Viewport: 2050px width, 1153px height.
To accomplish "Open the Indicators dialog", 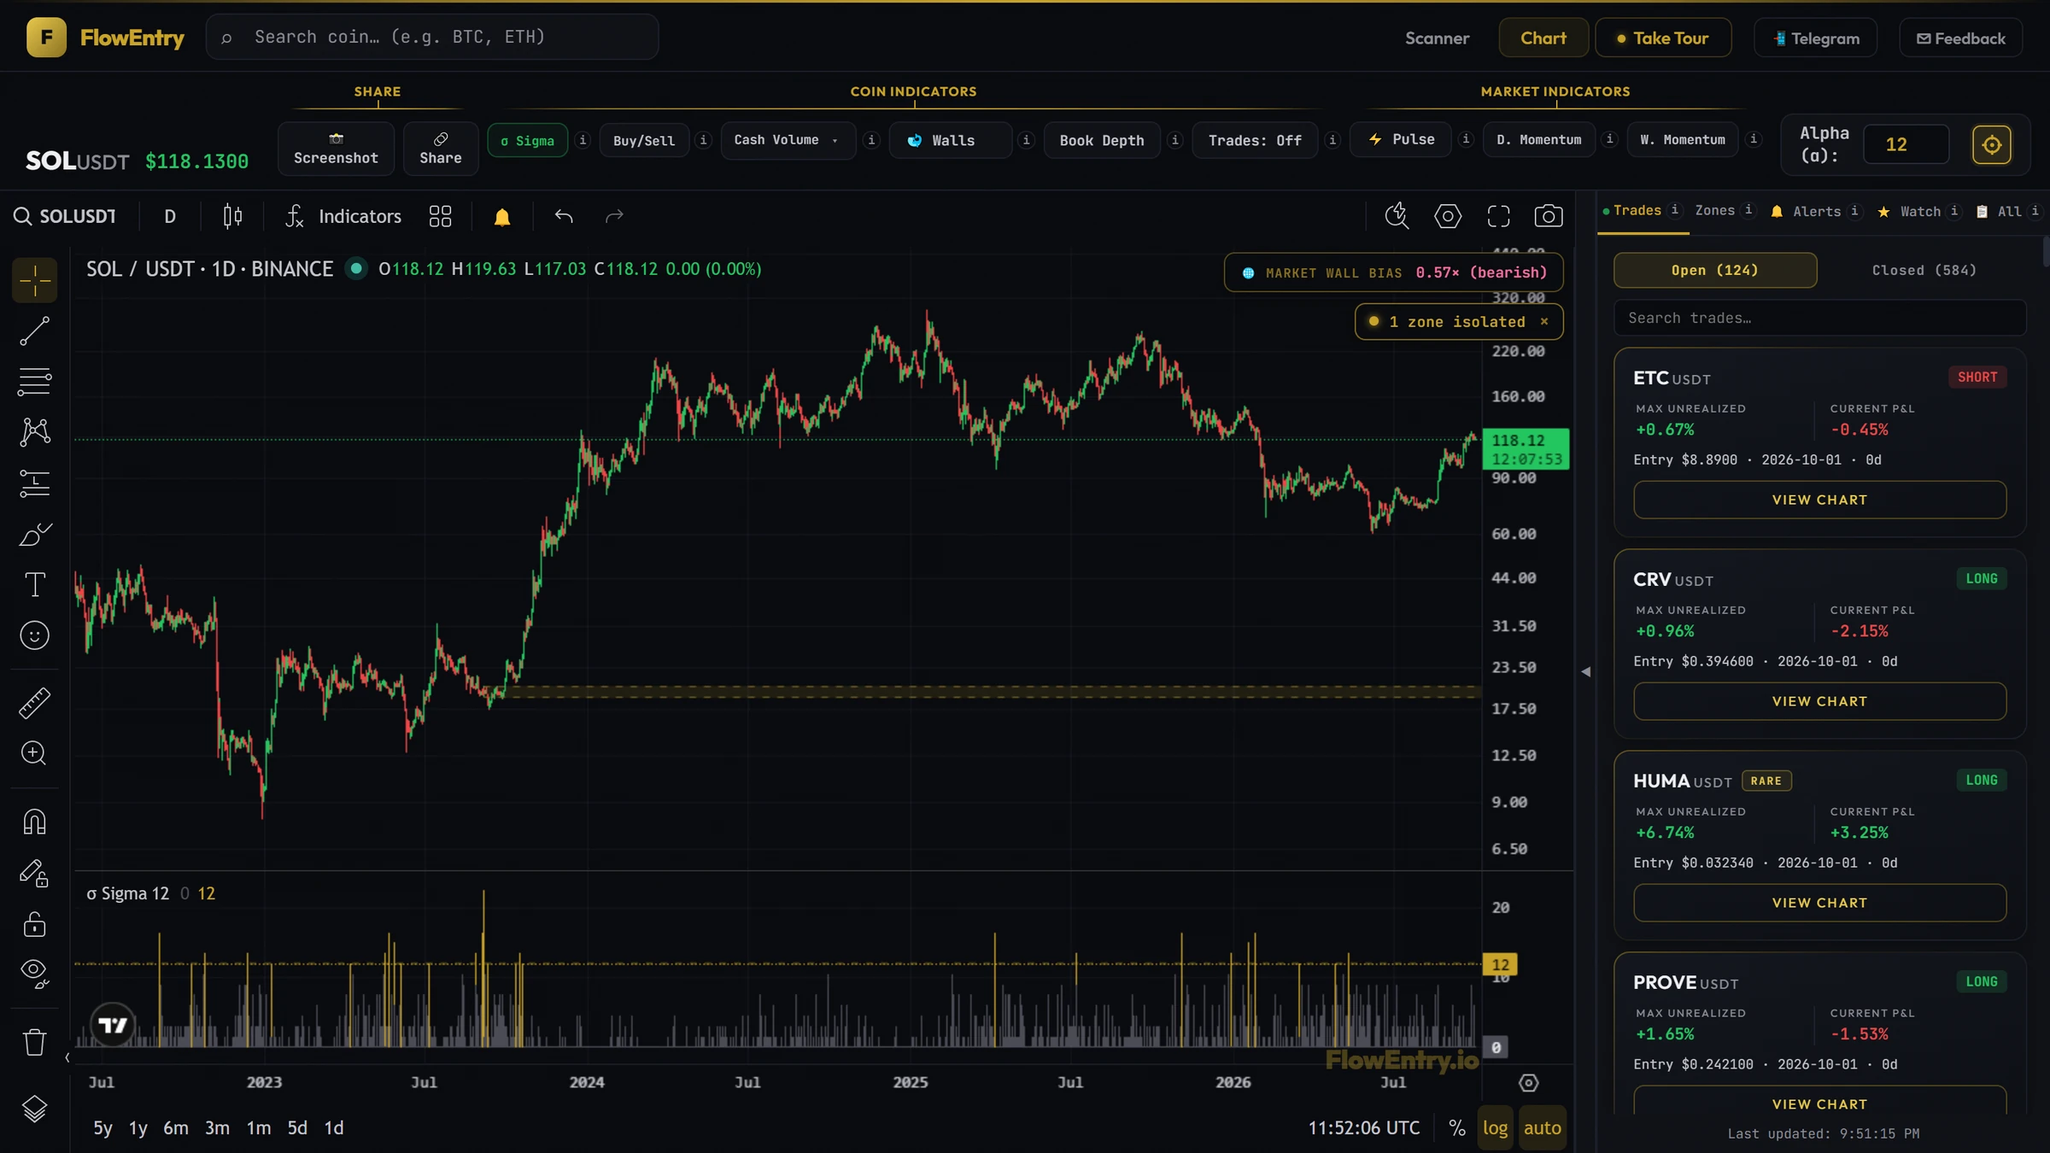I will click(343, 216).
